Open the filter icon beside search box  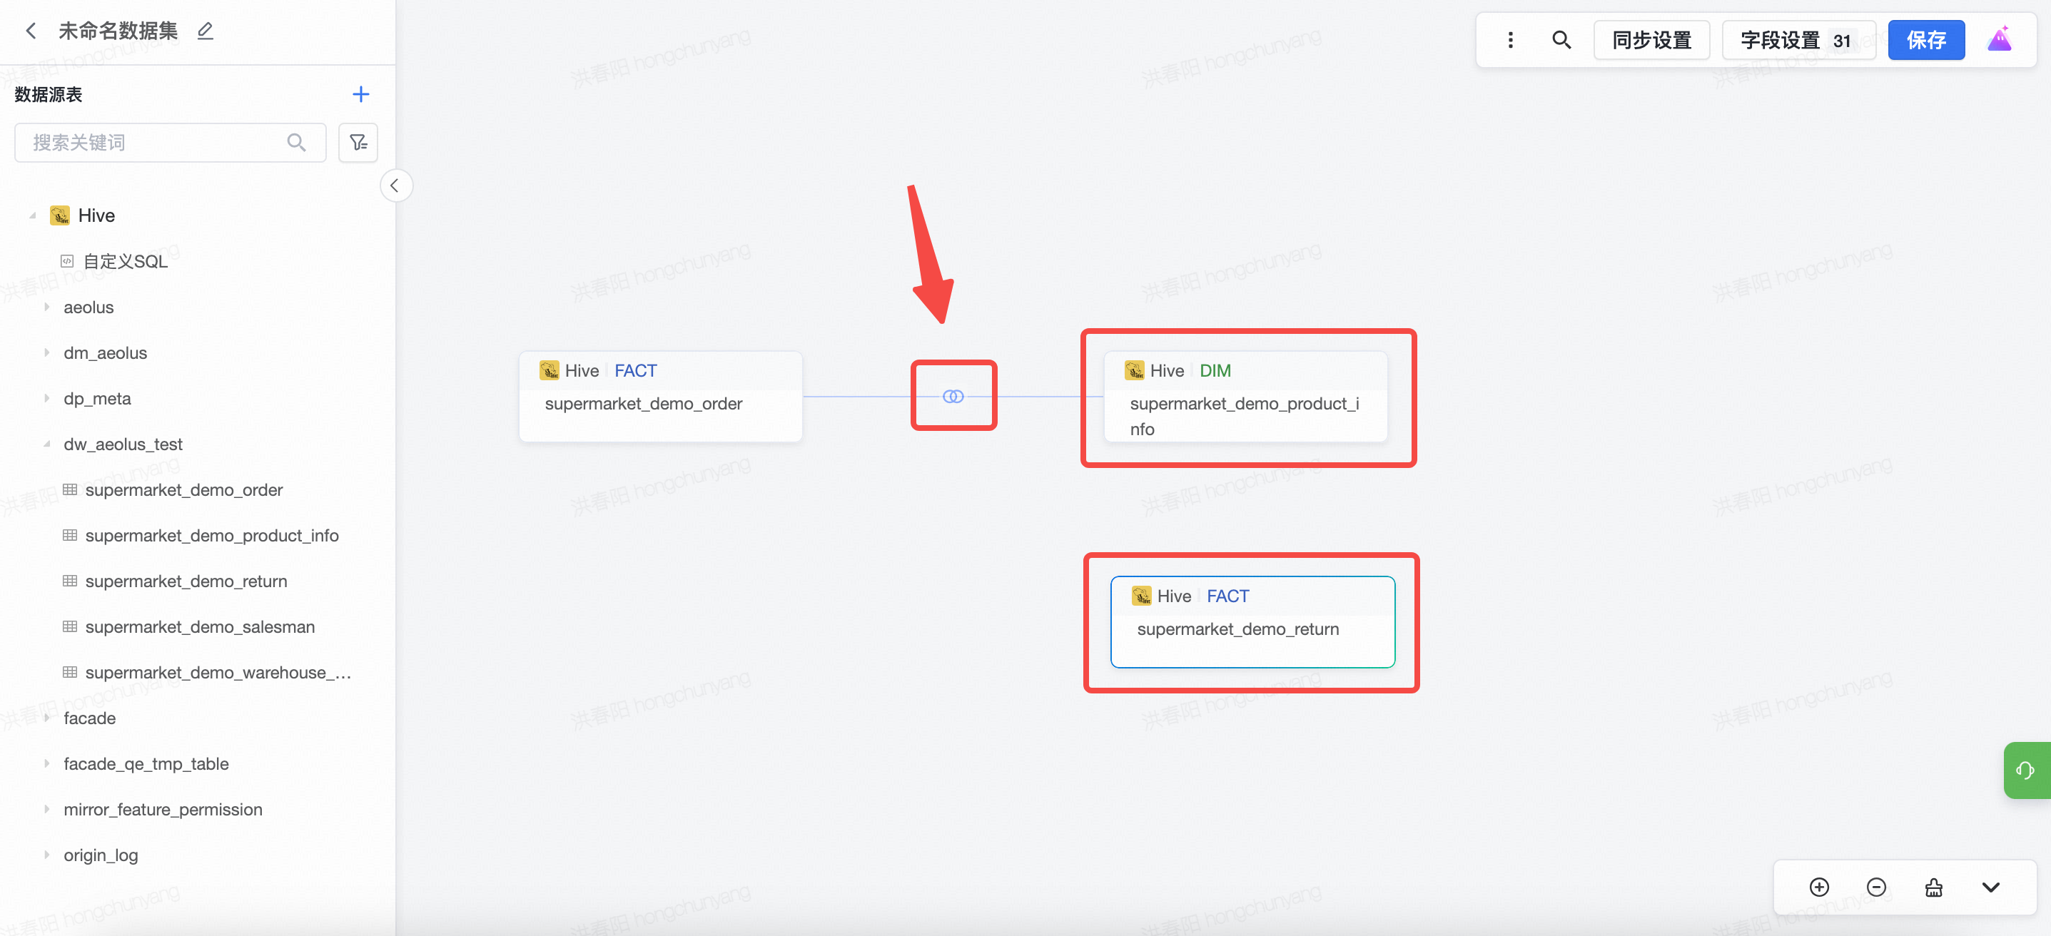358,143
